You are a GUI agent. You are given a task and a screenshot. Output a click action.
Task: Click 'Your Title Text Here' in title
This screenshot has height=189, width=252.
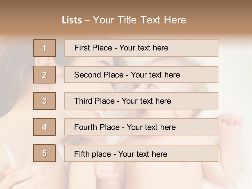(x=139, y=20)
